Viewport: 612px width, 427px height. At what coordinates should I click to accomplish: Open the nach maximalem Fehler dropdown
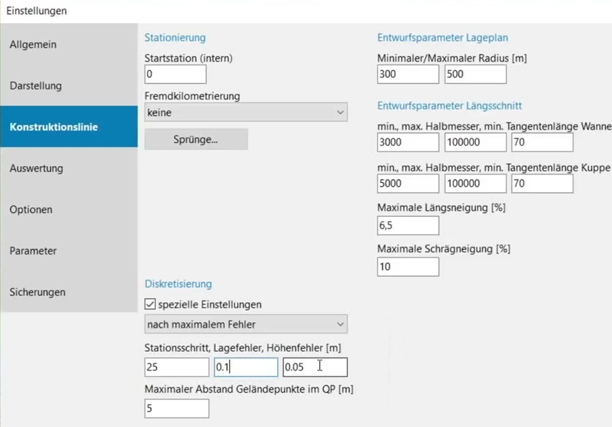[246, 324]
